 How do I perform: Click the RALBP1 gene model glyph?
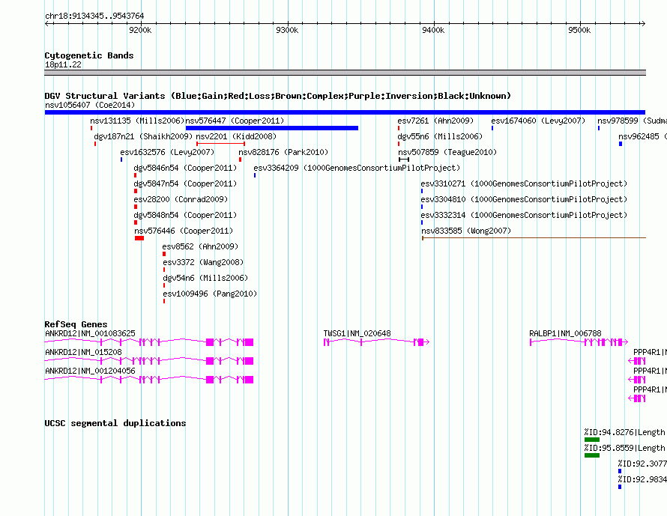579,342
